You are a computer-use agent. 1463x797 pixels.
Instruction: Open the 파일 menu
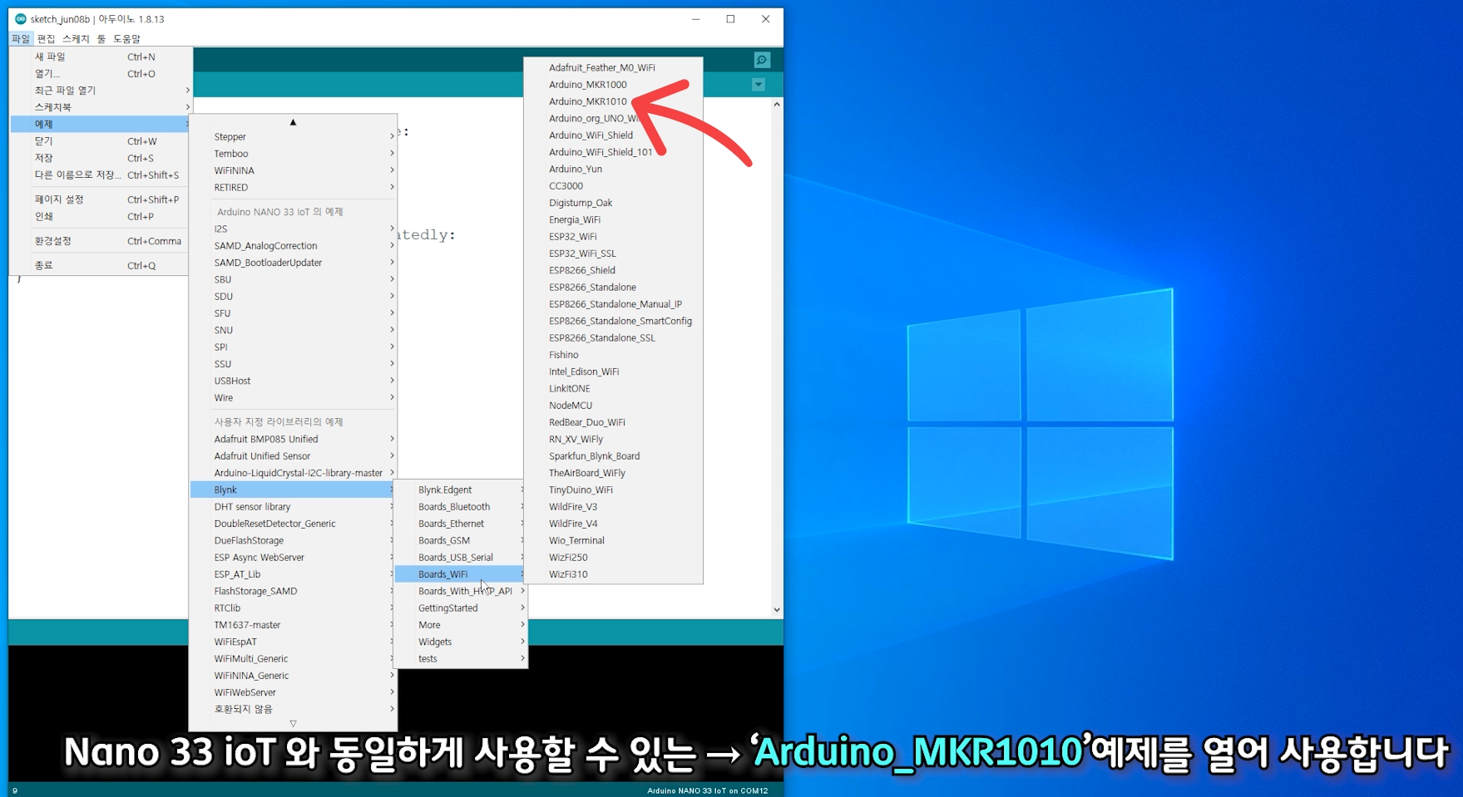pyautogui.click(x=21, y=39)
